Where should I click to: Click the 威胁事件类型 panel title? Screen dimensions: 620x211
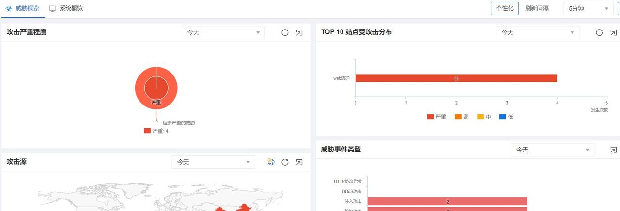341,150
